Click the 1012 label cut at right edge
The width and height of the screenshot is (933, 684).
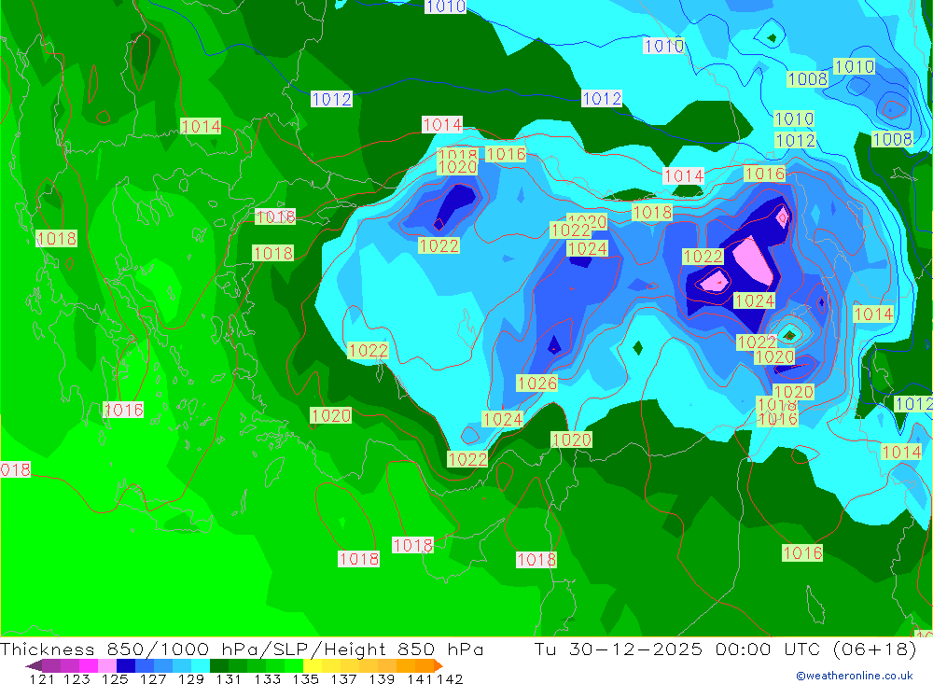pyautogui.click(x=914, y=404)
